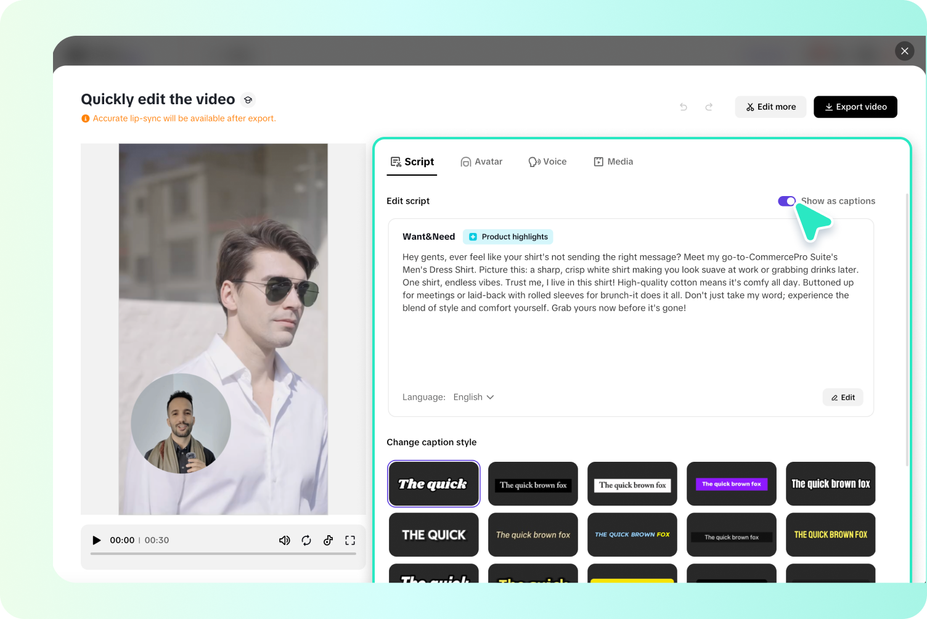Click the Export video button
927x619 pixels.
coord(856,107)
